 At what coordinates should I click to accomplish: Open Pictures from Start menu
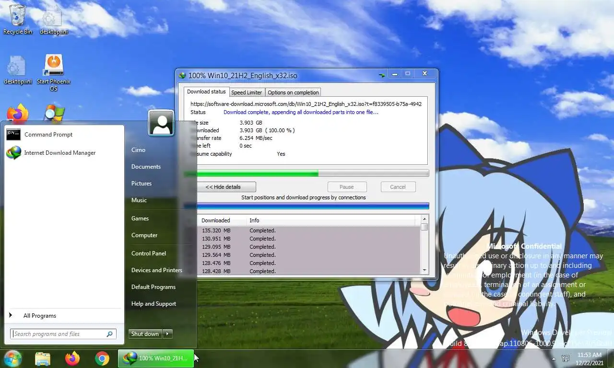tap(142, 184)
